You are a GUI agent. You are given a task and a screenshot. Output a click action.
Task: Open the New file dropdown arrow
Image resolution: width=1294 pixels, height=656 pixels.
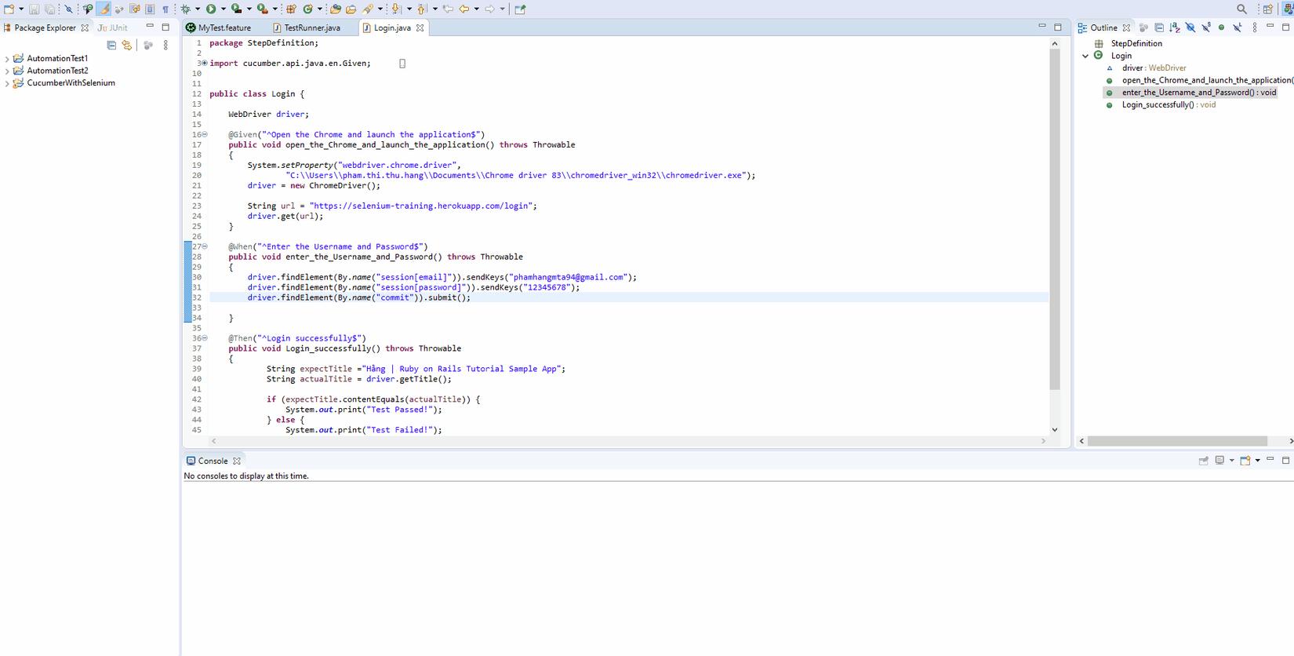(21, 9)
